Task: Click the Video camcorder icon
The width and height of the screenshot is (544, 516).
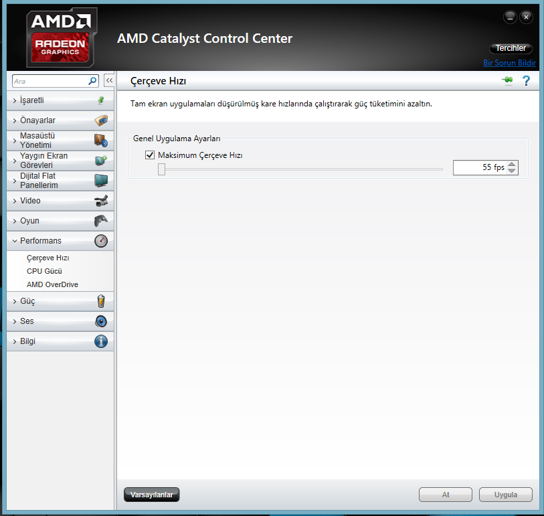Action: pos(101,201)
